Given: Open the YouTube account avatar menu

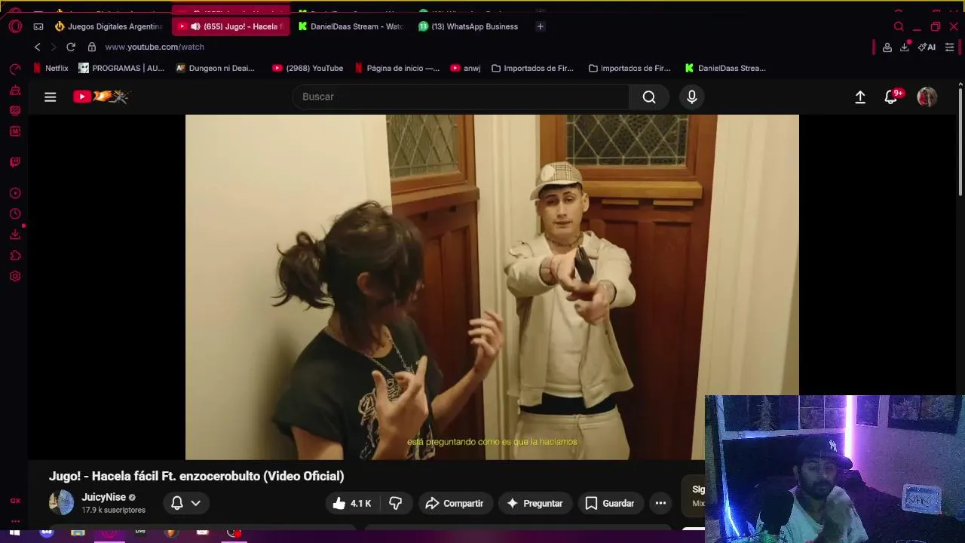Looking at the screenshot, I should click(x=927, y=97).
